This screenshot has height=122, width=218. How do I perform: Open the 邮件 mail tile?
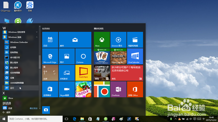click(75, 40)
